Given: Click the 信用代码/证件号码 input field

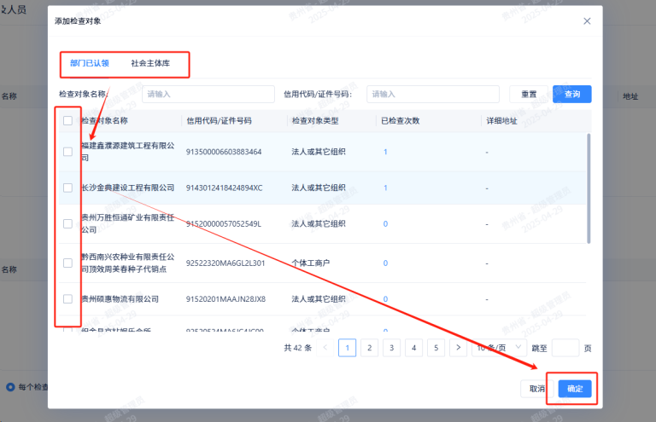Looking at the screenshot, I should (433, 94).
